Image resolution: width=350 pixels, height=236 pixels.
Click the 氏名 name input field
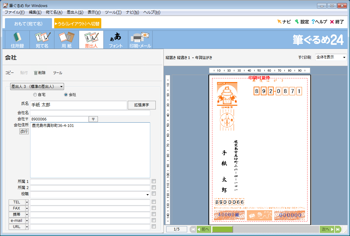tap(78, 105)
